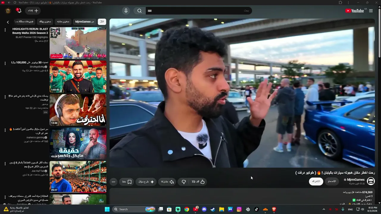Start voice search with the microphone icon
The width and height of the screenshot is (381, 214).
click(126, 11)
